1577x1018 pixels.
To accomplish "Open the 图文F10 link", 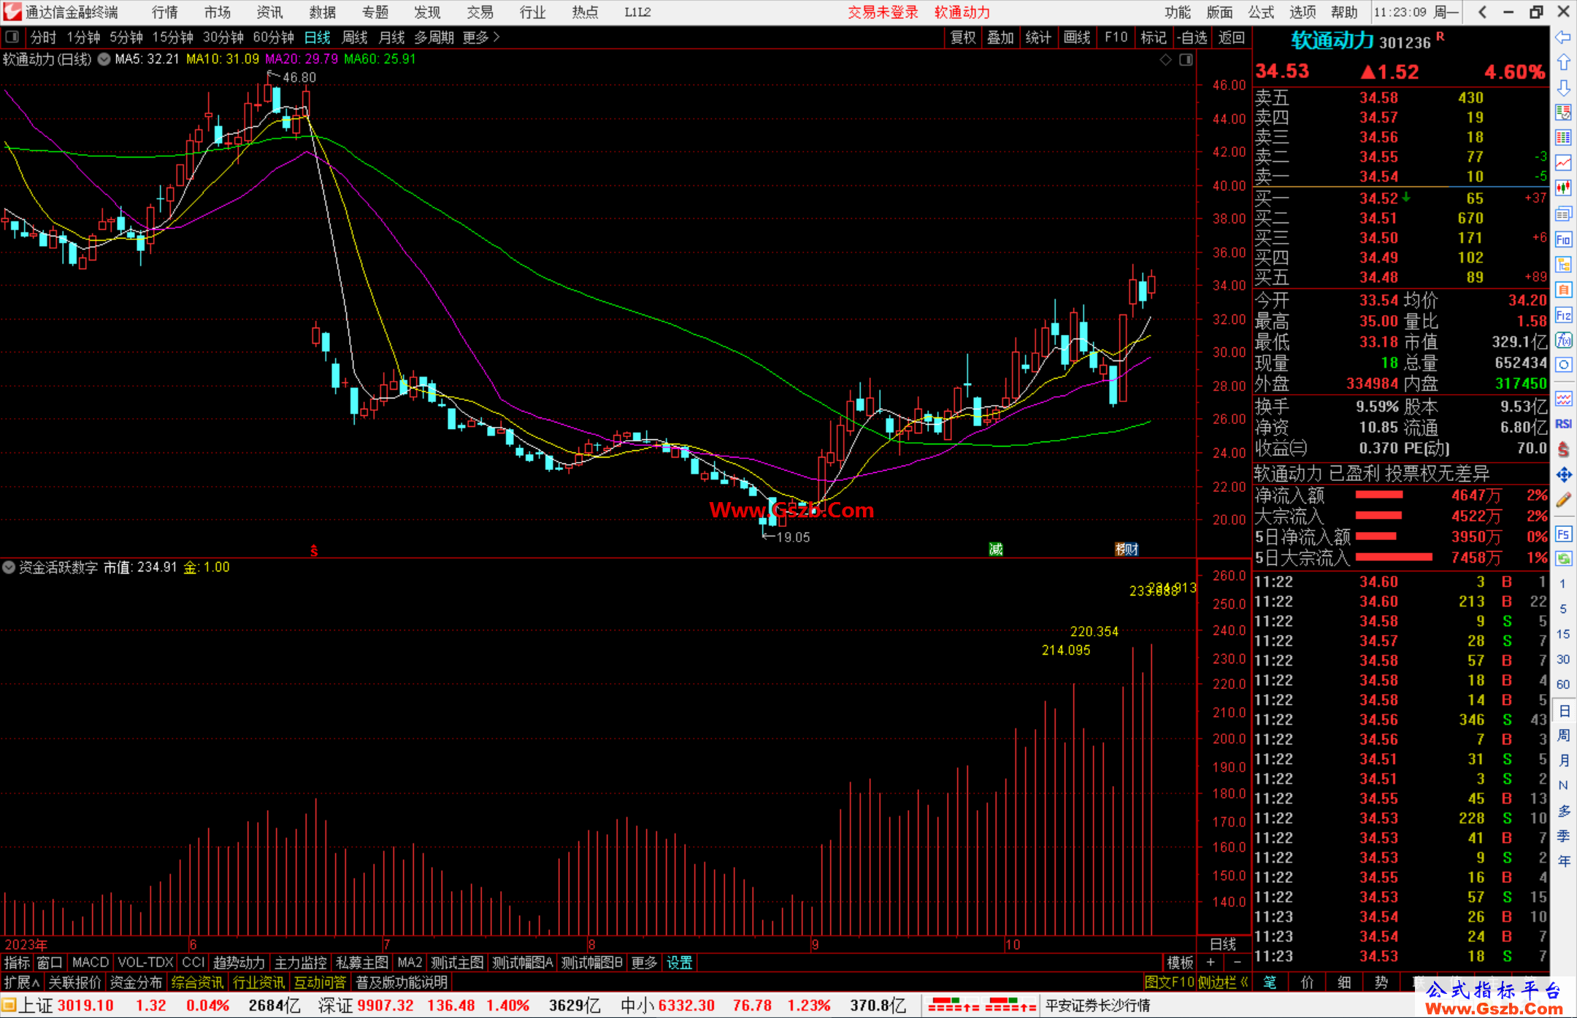I will [1170, 982].
